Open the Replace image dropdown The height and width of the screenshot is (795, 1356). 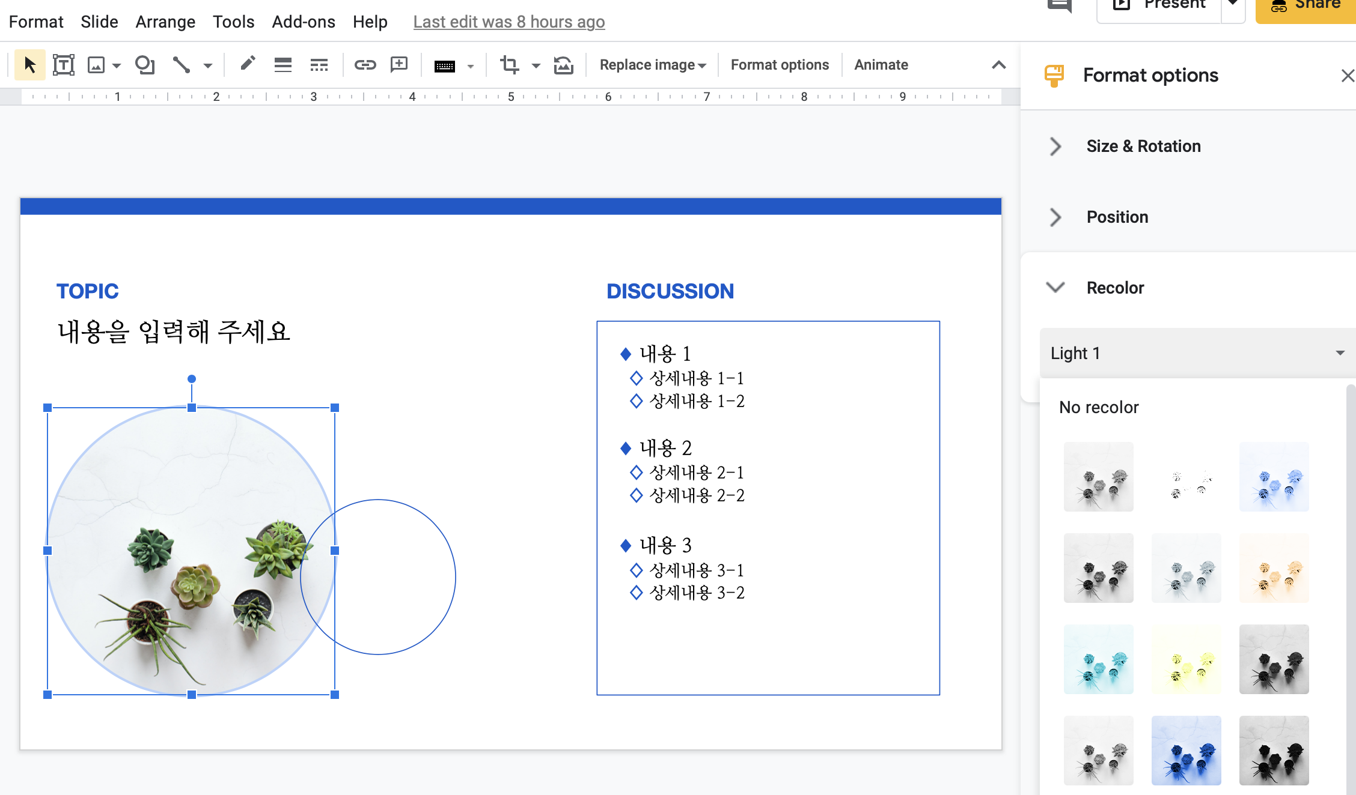click(652, 65)
